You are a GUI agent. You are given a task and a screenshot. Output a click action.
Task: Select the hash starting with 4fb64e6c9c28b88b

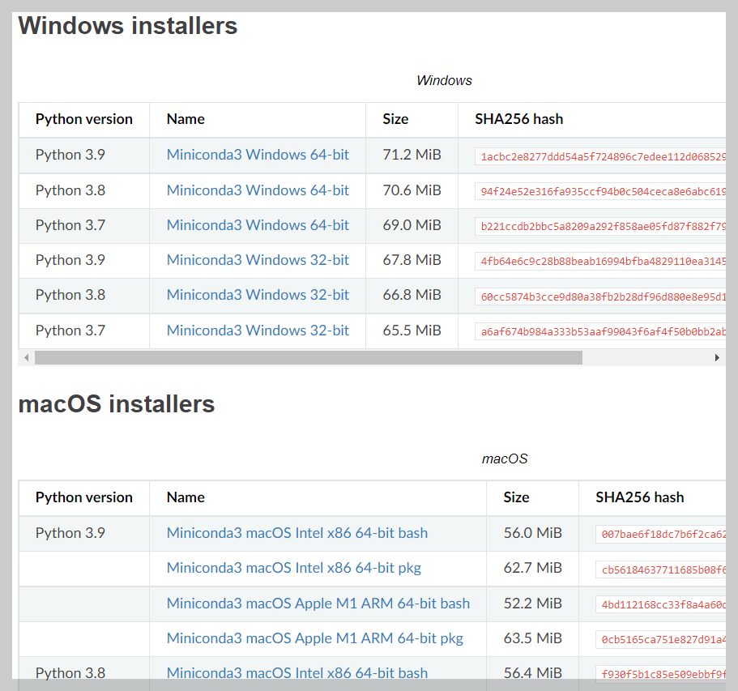click(x=600, y=261)
